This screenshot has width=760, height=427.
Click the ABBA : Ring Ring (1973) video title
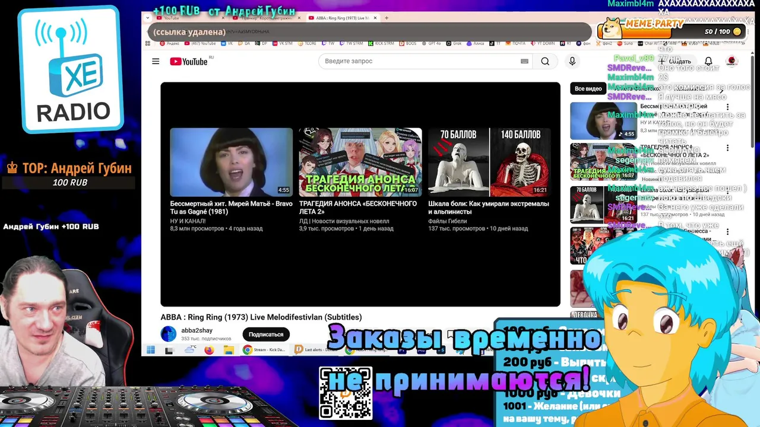pos(261,317)
